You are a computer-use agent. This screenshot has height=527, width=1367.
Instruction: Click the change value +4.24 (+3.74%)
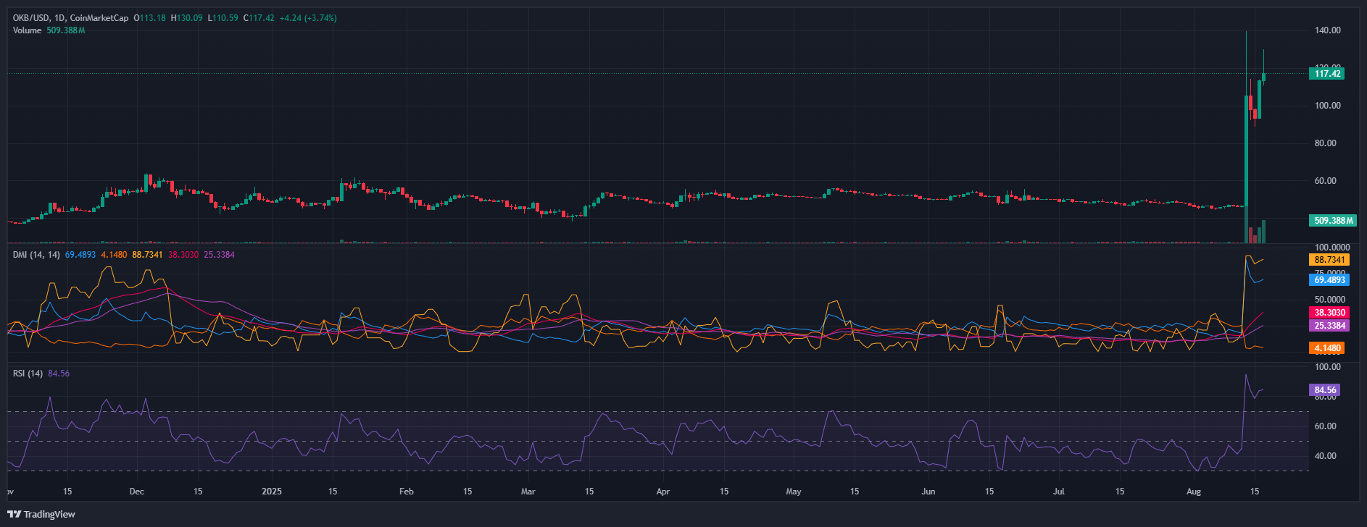tap(308, 18)
